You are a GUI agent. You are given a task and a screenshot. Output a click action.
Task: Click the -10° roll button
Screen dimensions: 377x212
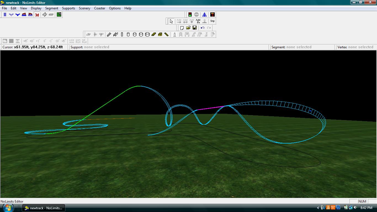click(57, 41)
